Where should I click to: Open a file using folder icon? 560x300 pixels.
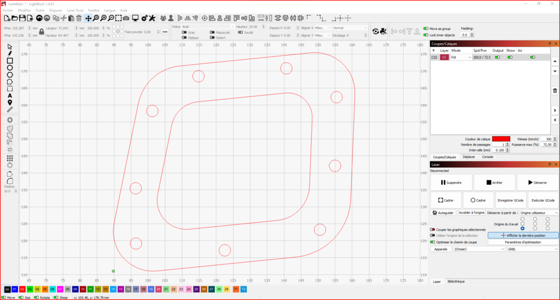15,18
